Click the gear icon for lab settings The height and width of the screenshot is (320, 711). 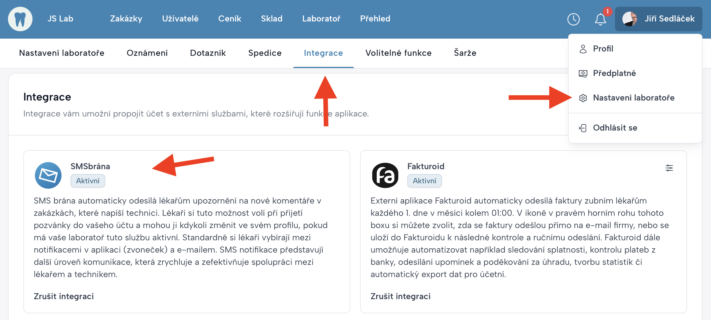[x=583, y=98]
